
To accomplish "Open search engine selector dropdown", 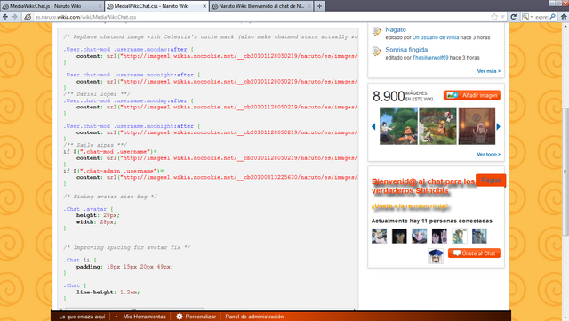I will [x=527, y=17].
